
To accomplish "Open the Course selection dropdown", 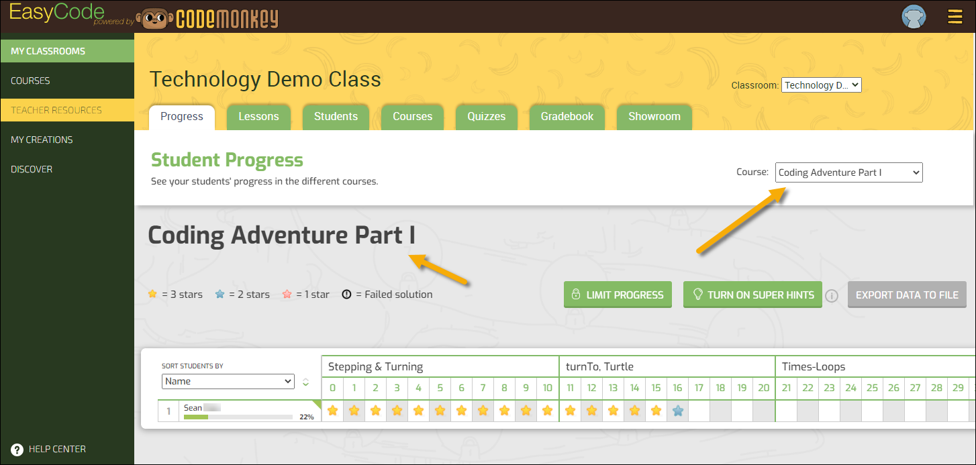I will click(848, 172).
